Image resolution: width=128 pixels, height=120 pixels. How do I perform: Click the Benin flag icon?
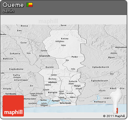tap(30, 5)
